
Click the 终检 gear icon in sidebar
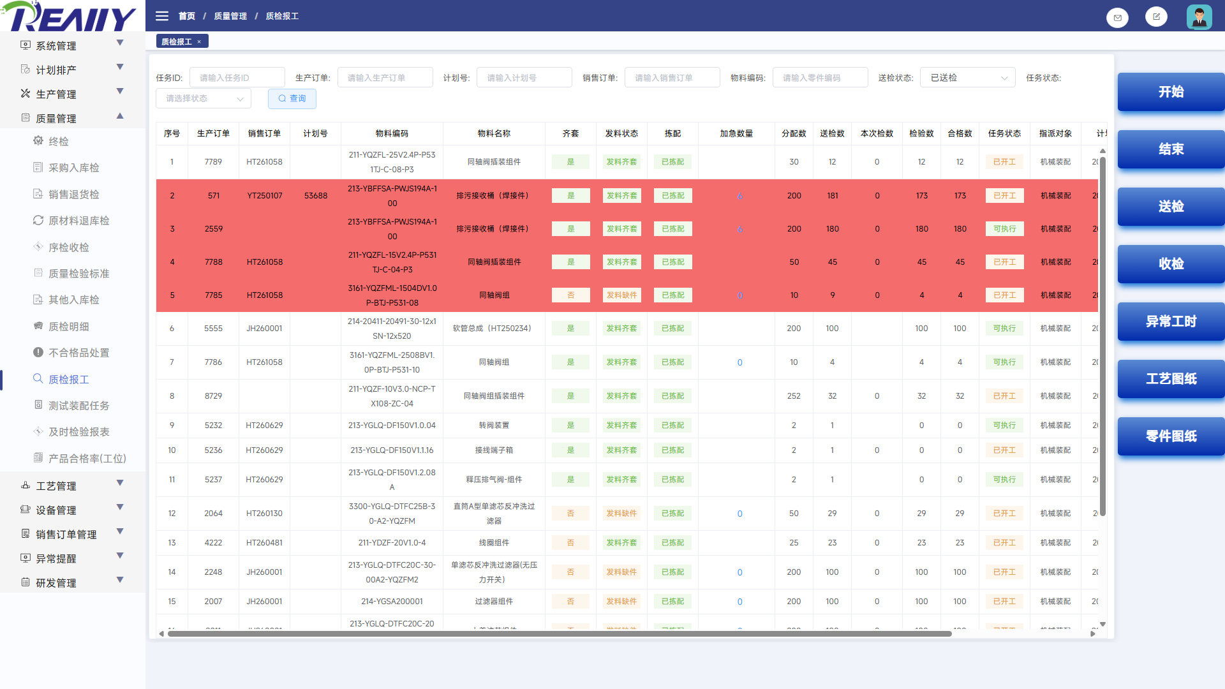[38, 141]
